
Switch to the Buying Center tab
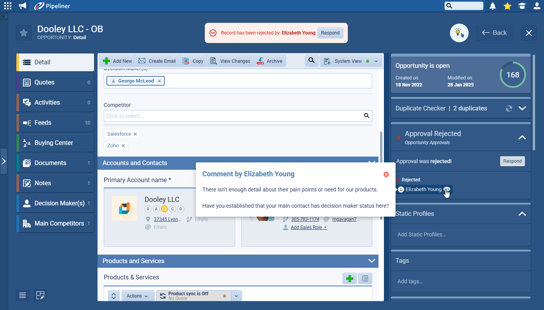55,143
